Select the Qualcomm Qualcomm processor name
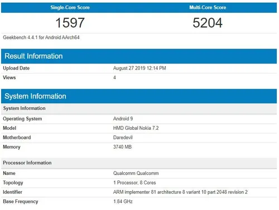 point(136,173)
